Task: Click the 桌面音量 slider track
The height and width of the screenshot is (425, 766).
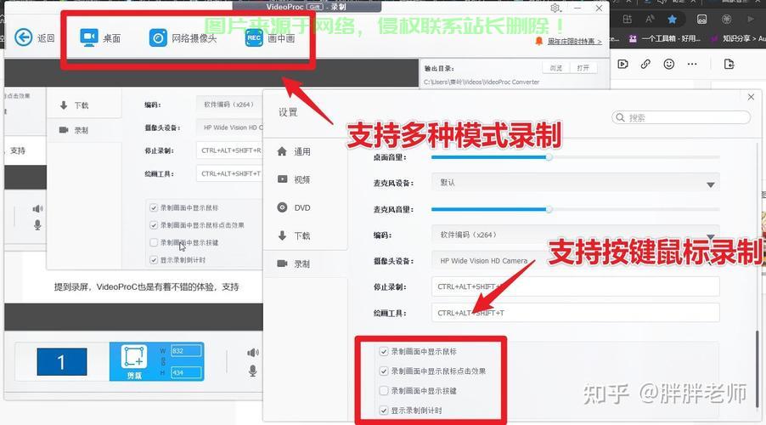Action: [575, 157]
